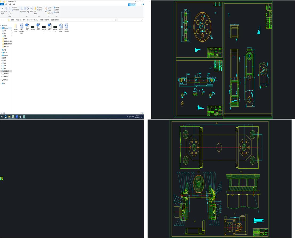296x239 pixels.
Task: Open the address bar history dropdown
Action: (113, 20)
